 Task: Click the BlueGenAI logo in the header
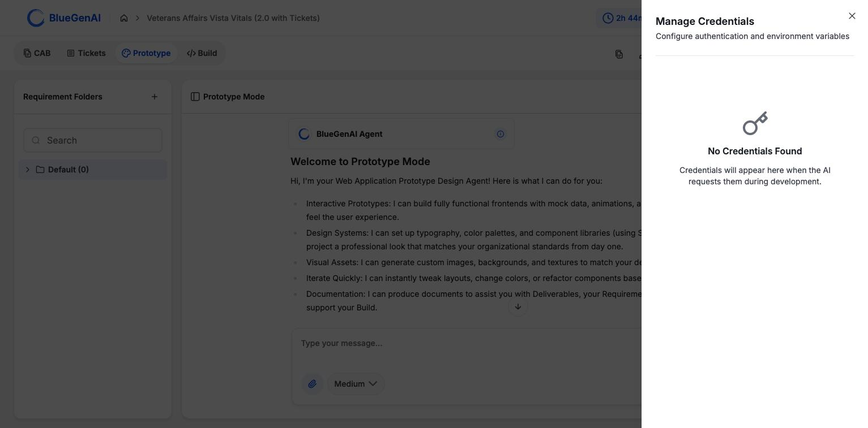point(64,18)
